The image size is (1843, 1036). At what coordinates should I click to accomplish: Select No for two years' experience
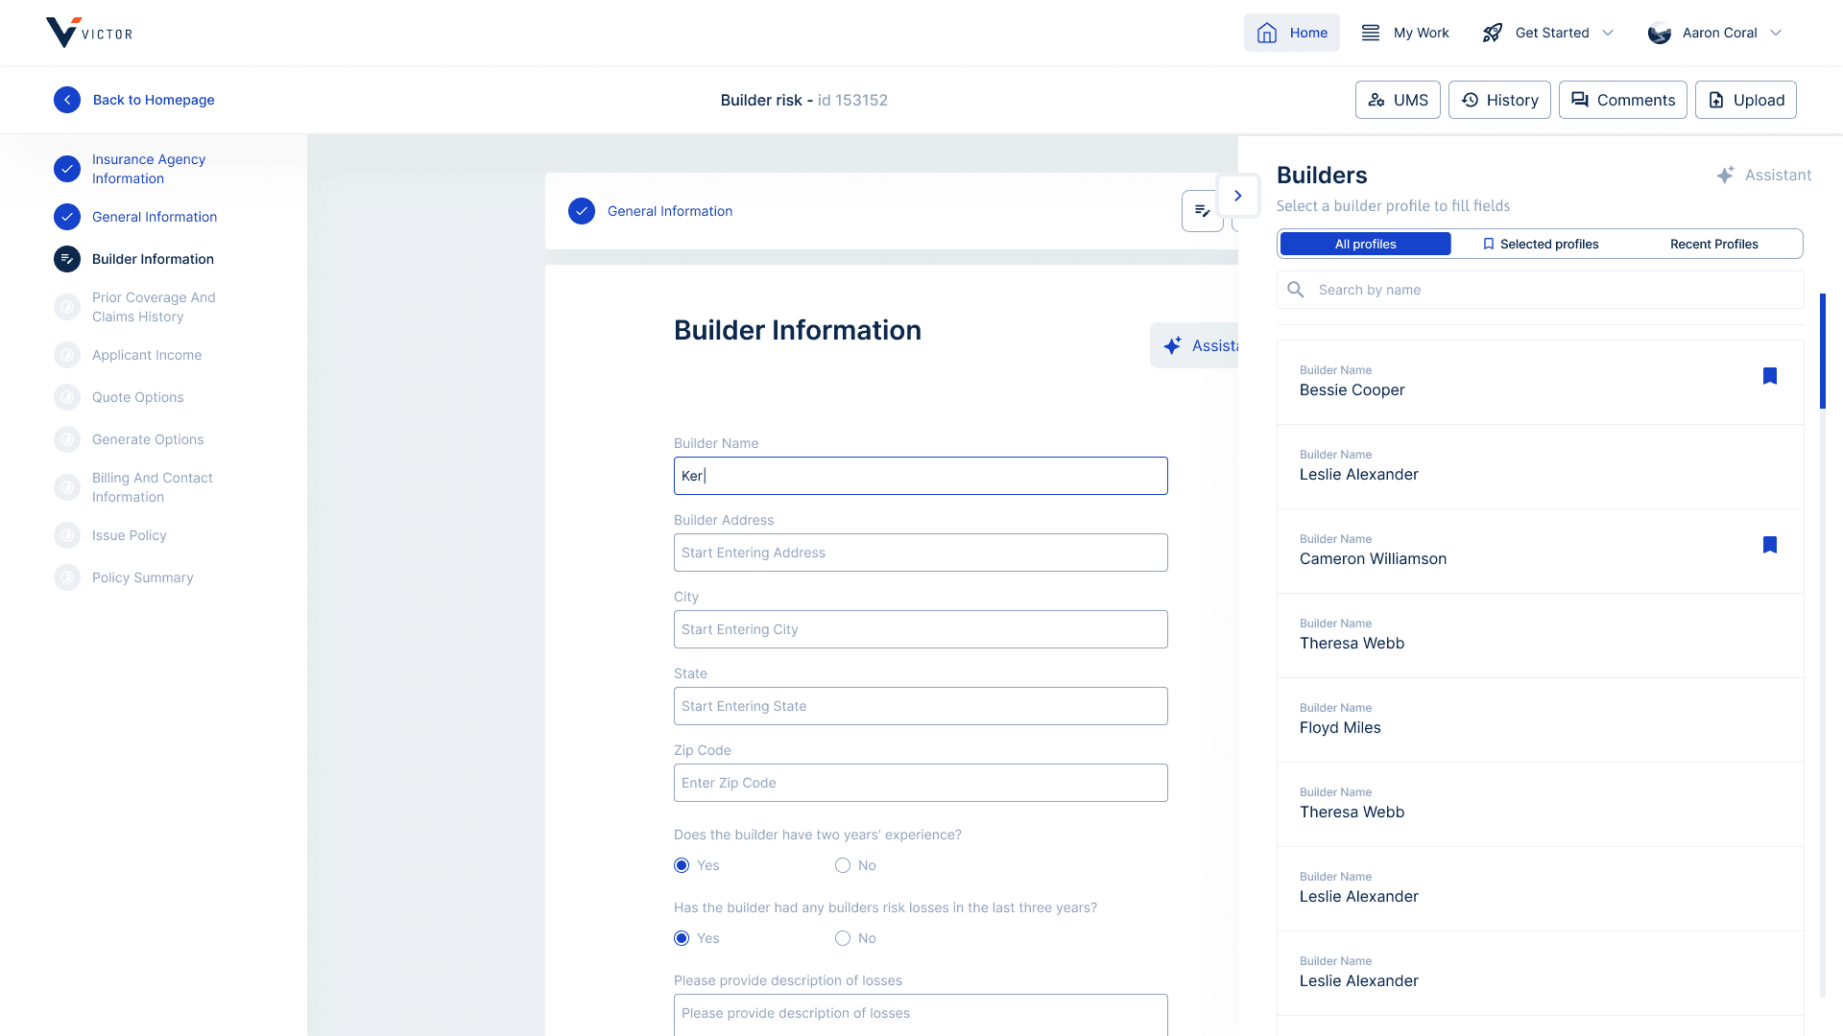[843, 865]
